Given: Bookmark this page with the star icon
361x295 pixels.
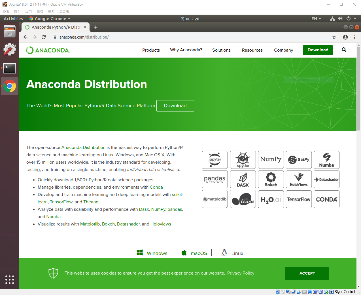Looking at the screenshot, I should (x=334, y=37).
